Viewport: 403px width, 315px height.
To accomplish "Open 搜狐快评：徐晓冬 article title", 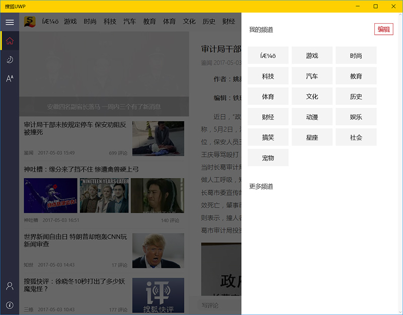I will (74, 285).
